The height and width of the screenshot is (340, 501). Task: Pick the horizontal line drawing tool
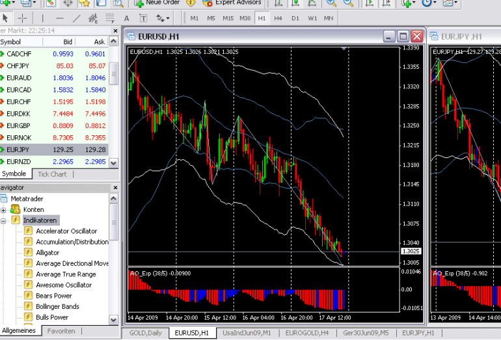coord(60,18)
